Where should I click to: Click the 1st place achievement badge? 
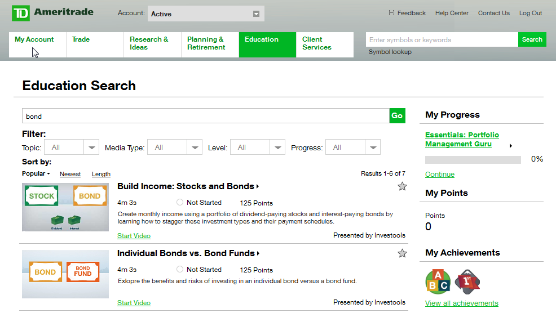click(467, 281)
